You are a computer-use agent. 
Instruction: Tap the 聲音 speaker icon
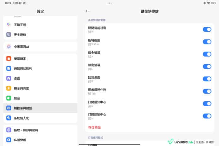9,98
